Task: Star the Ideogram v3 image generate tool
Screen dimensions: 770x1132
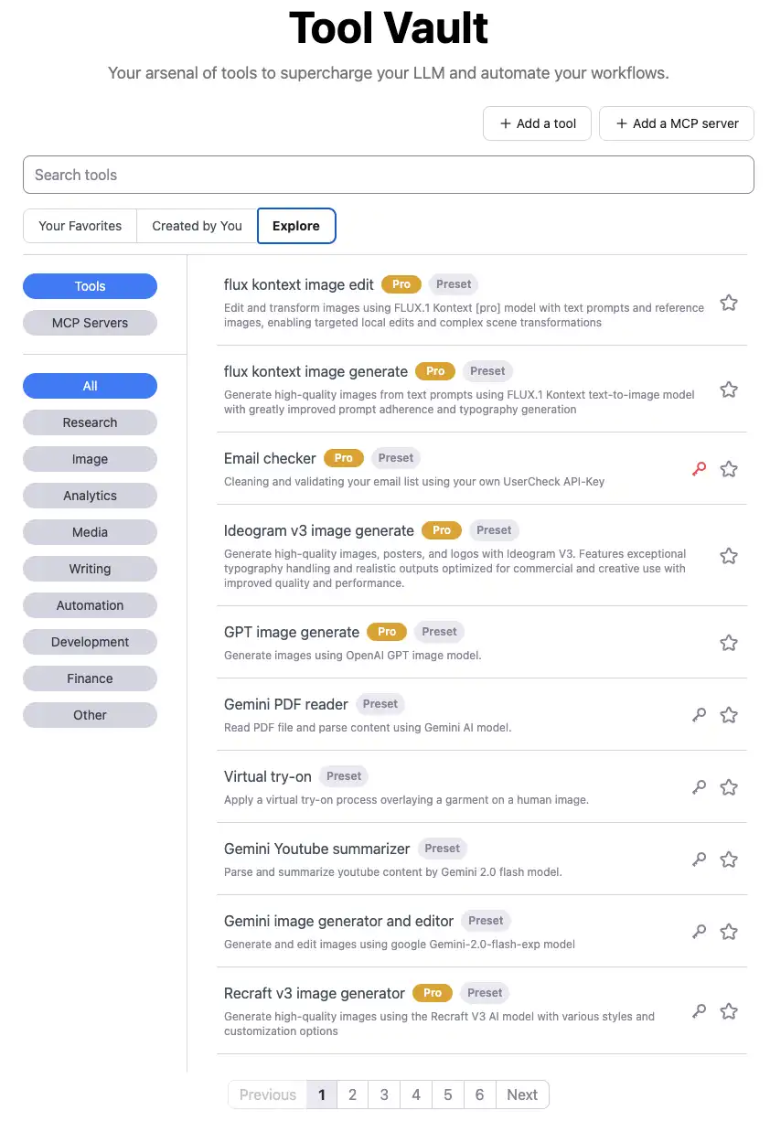Action: 729,556
